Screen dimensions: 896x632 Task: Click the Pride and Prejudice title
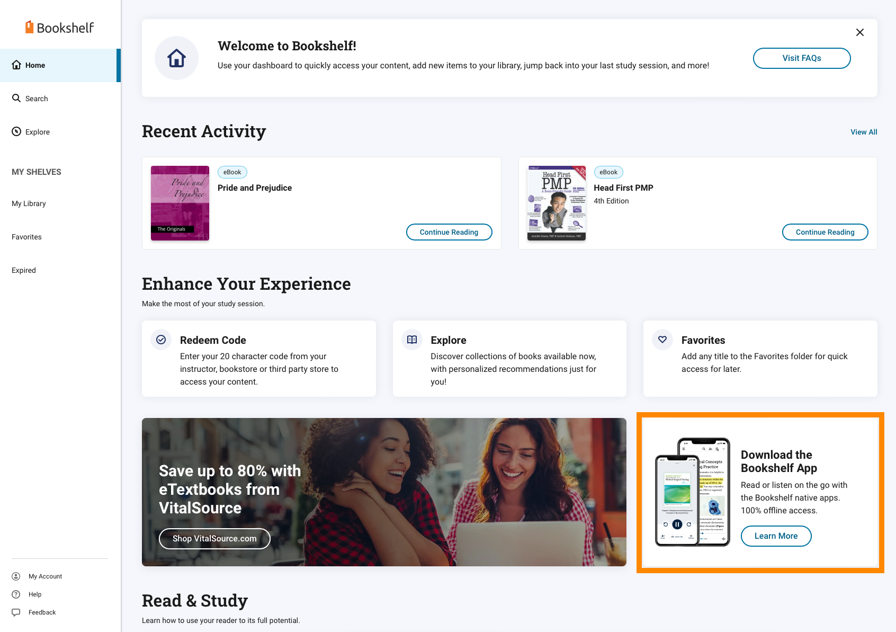(x=255, y=188)
